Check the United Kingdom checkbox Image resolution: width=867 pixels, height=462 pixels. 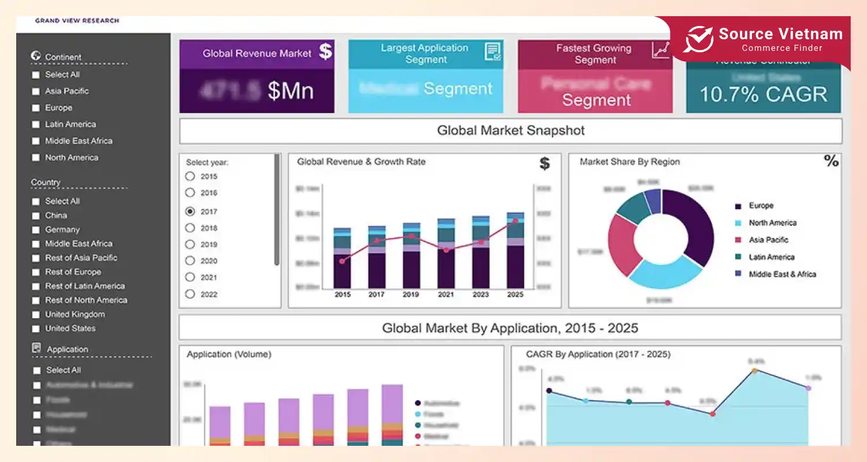(x=36, y=315)
